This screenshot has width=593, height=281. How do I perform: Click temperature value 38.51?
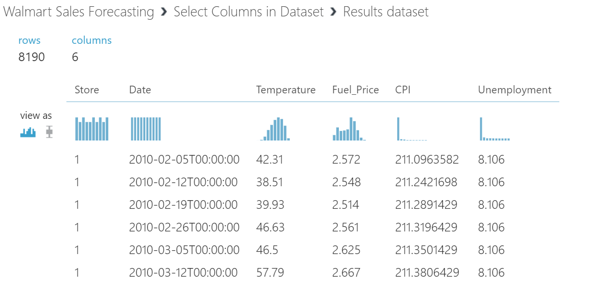click(x=270, y=182)
